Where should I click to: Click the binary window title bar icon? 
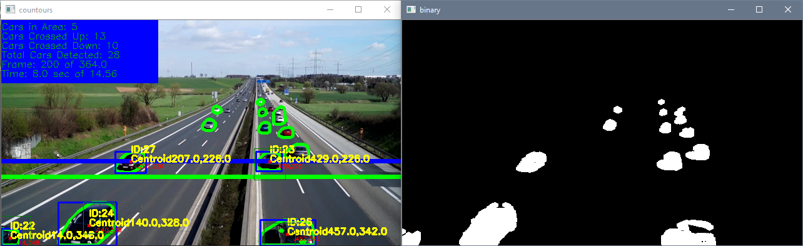point(412,10)
